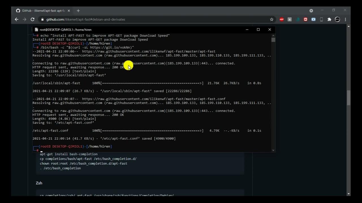Click 'apt-get install bash-completion' code line
Screen dimensions: 362x203
click(69, 154)
